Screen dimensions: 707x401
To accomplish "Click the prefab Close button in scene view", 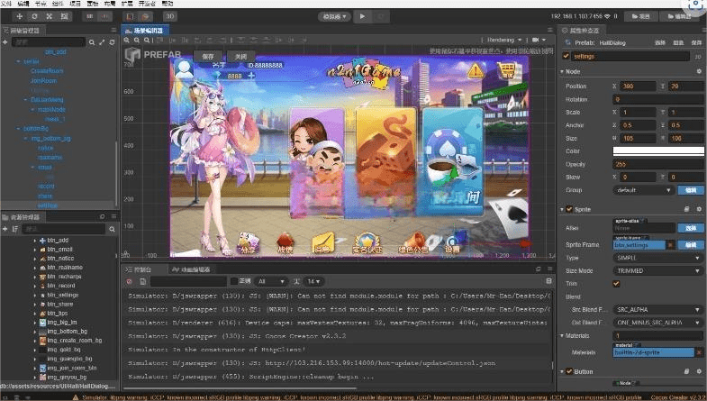I will (240, 57).
